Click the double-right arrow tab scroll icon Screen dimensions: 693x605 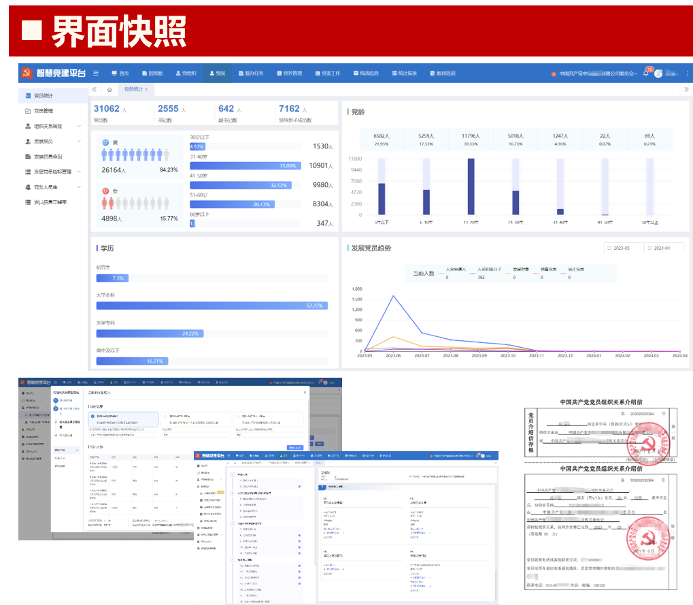686,89
